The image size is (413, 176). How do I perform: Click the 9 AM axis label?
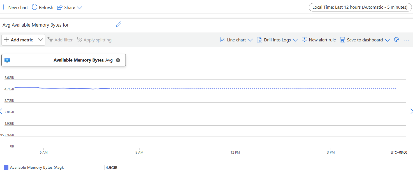[x=139, y=152]
